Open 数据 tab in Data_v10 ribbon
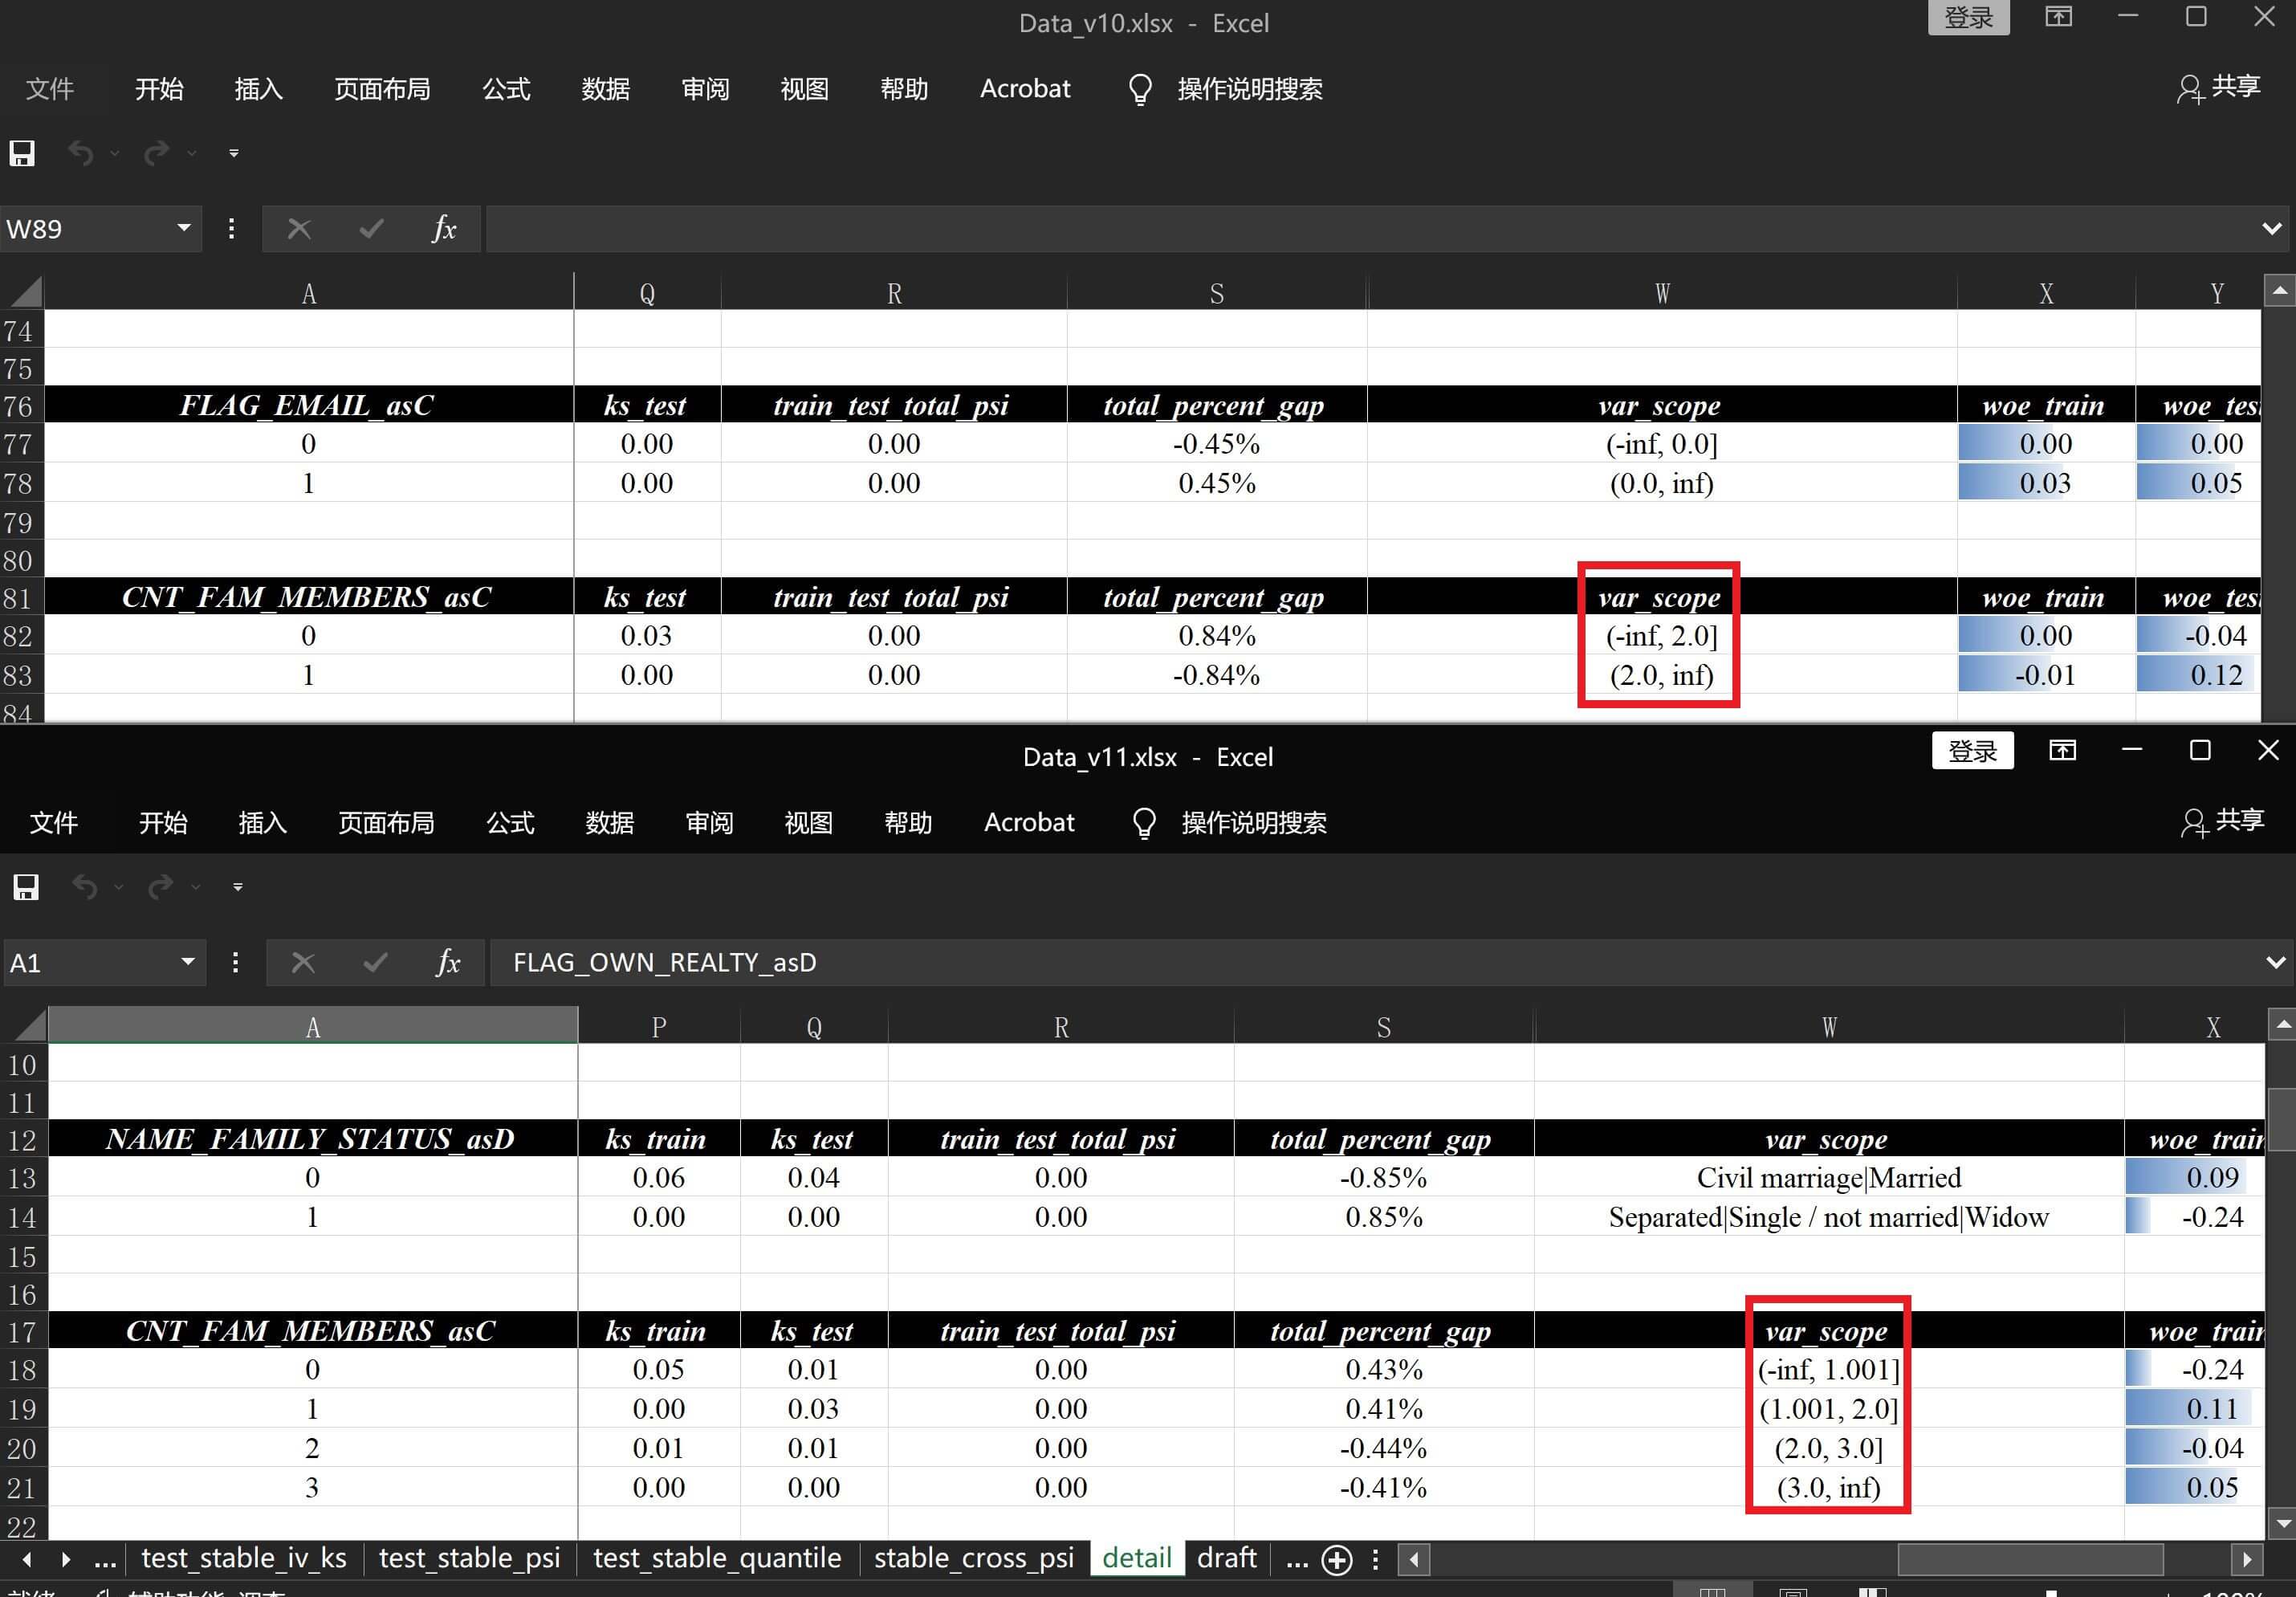This screenshot has height=1597, width=2296. tap(605, 89)
